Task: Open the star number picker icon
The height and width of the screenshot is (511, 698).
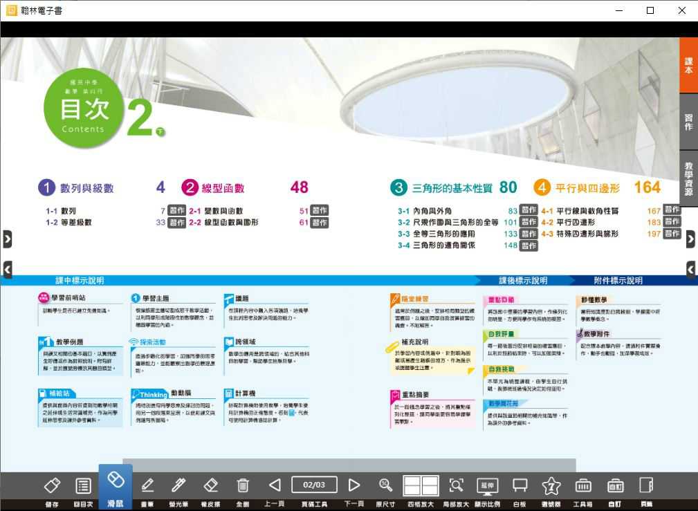Action: pos(551,485)
